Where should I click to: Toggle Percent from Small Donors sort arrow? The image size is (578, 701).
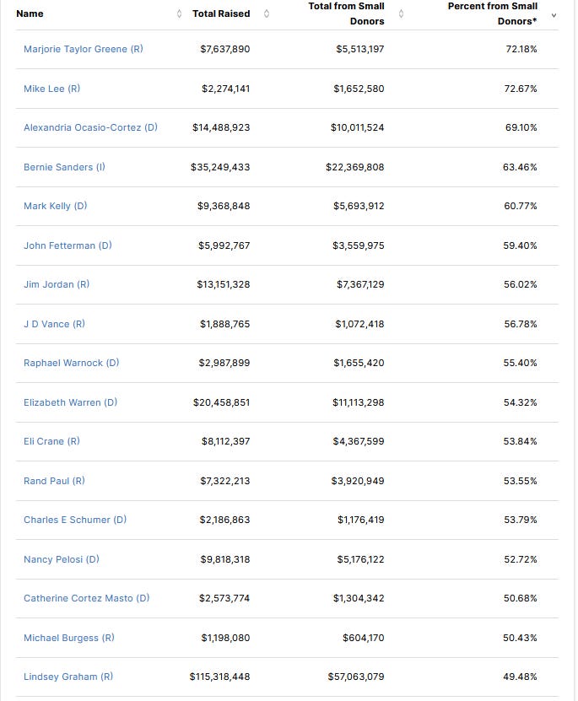pos(554,15)
